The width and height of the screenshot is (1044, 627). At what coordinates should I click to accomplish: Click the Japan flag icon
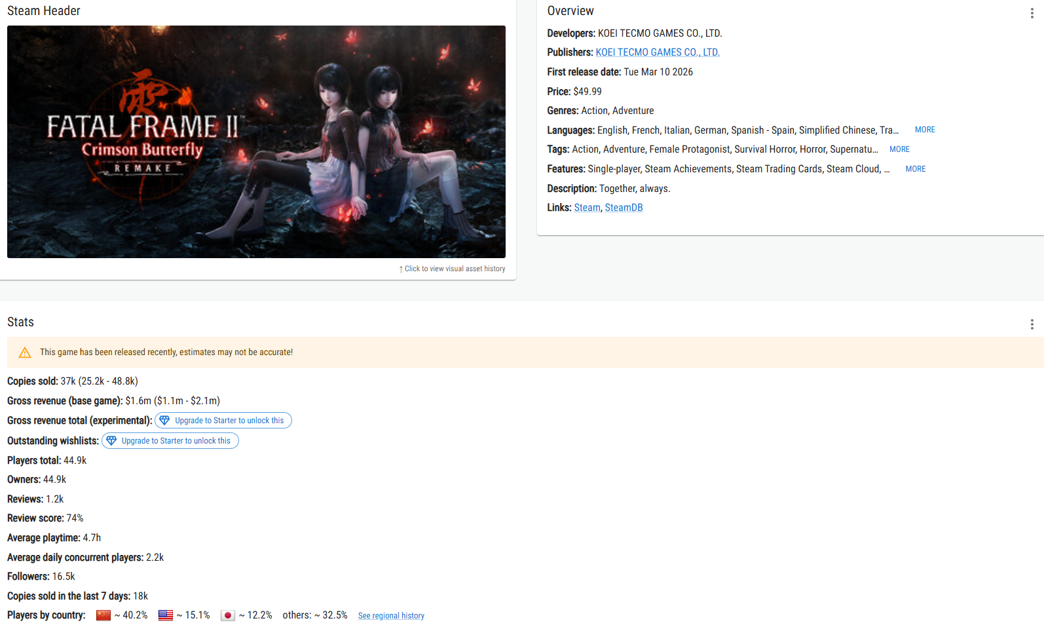pos(228,615)
